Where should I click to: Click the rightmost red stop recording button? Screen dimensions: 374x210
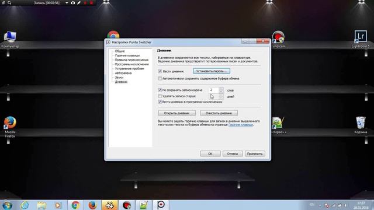click(x=91, y=3)
